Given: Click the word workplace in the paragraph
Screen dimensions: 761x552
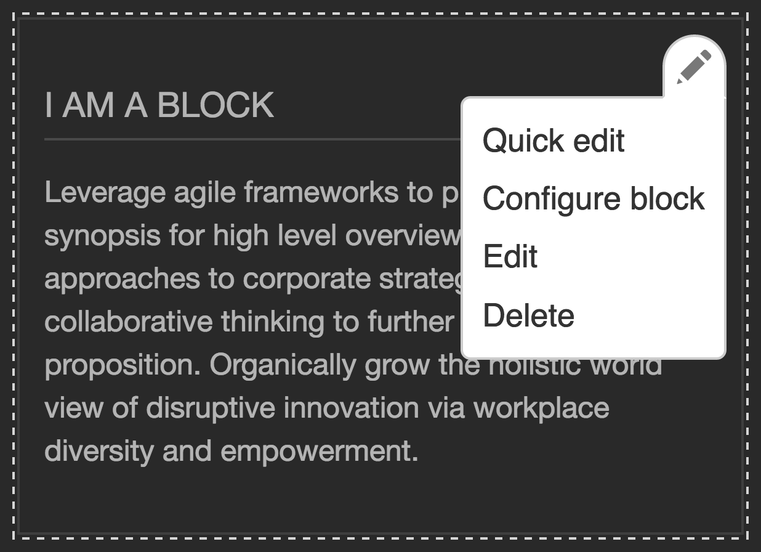Looking at the screenshot, I should tap(541, 408).
